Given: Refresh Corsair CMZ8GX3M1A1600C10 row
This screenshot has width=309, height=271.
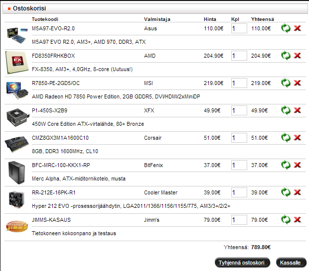Looking at the screenshot, I should (286, 138).
